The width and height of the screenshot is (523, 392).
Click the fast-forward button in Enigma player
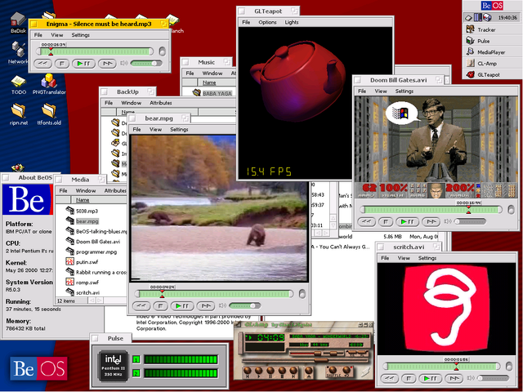click(x=107, y=64)
